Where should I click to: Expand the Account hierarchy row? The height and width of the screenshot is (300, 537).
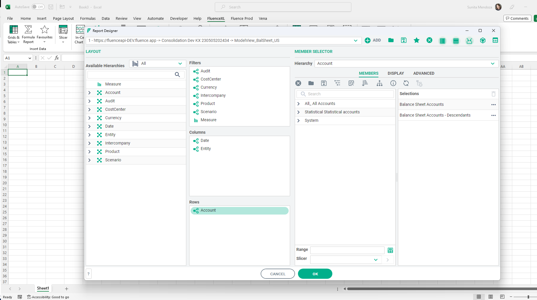[x=89, y=93]
